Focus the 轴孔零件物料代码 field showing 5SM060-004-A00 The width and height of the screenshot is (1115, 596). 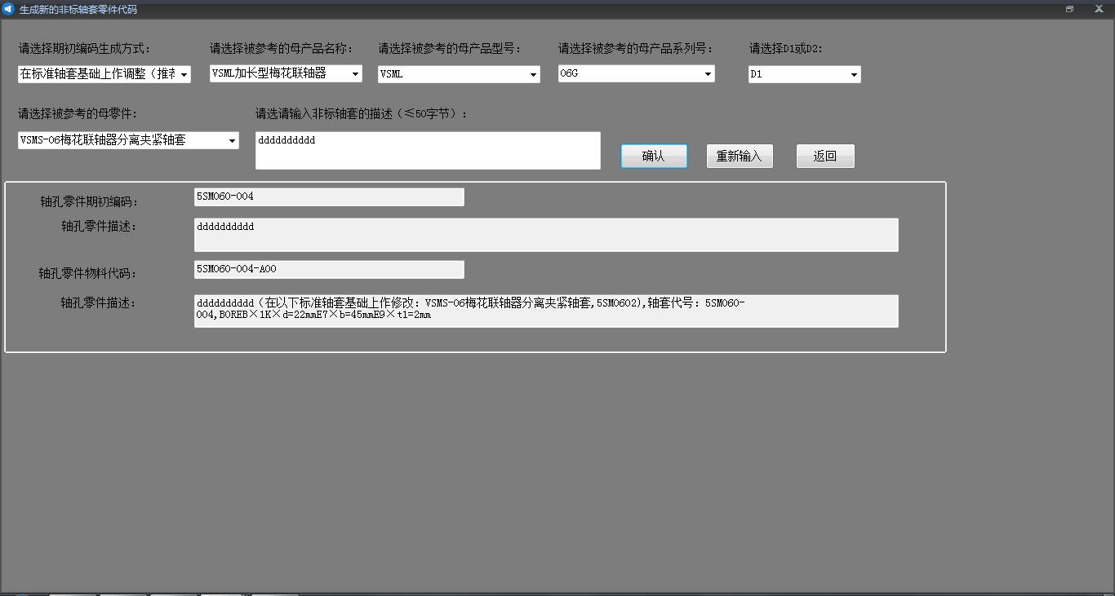329,269
